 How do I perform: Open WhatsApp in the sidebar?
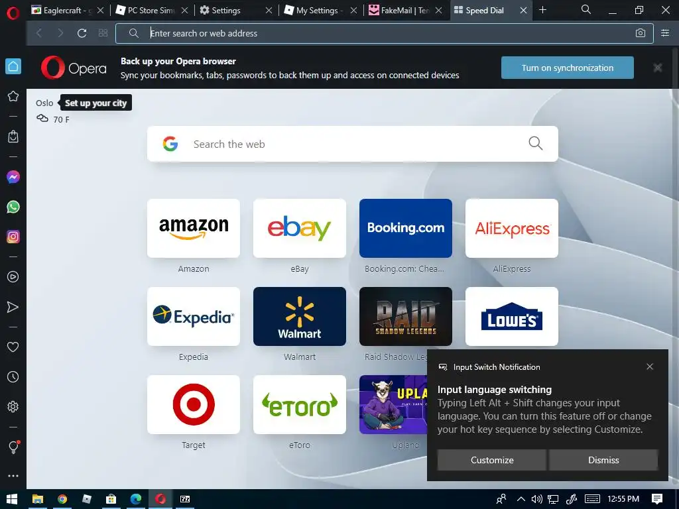pos(13,207)
